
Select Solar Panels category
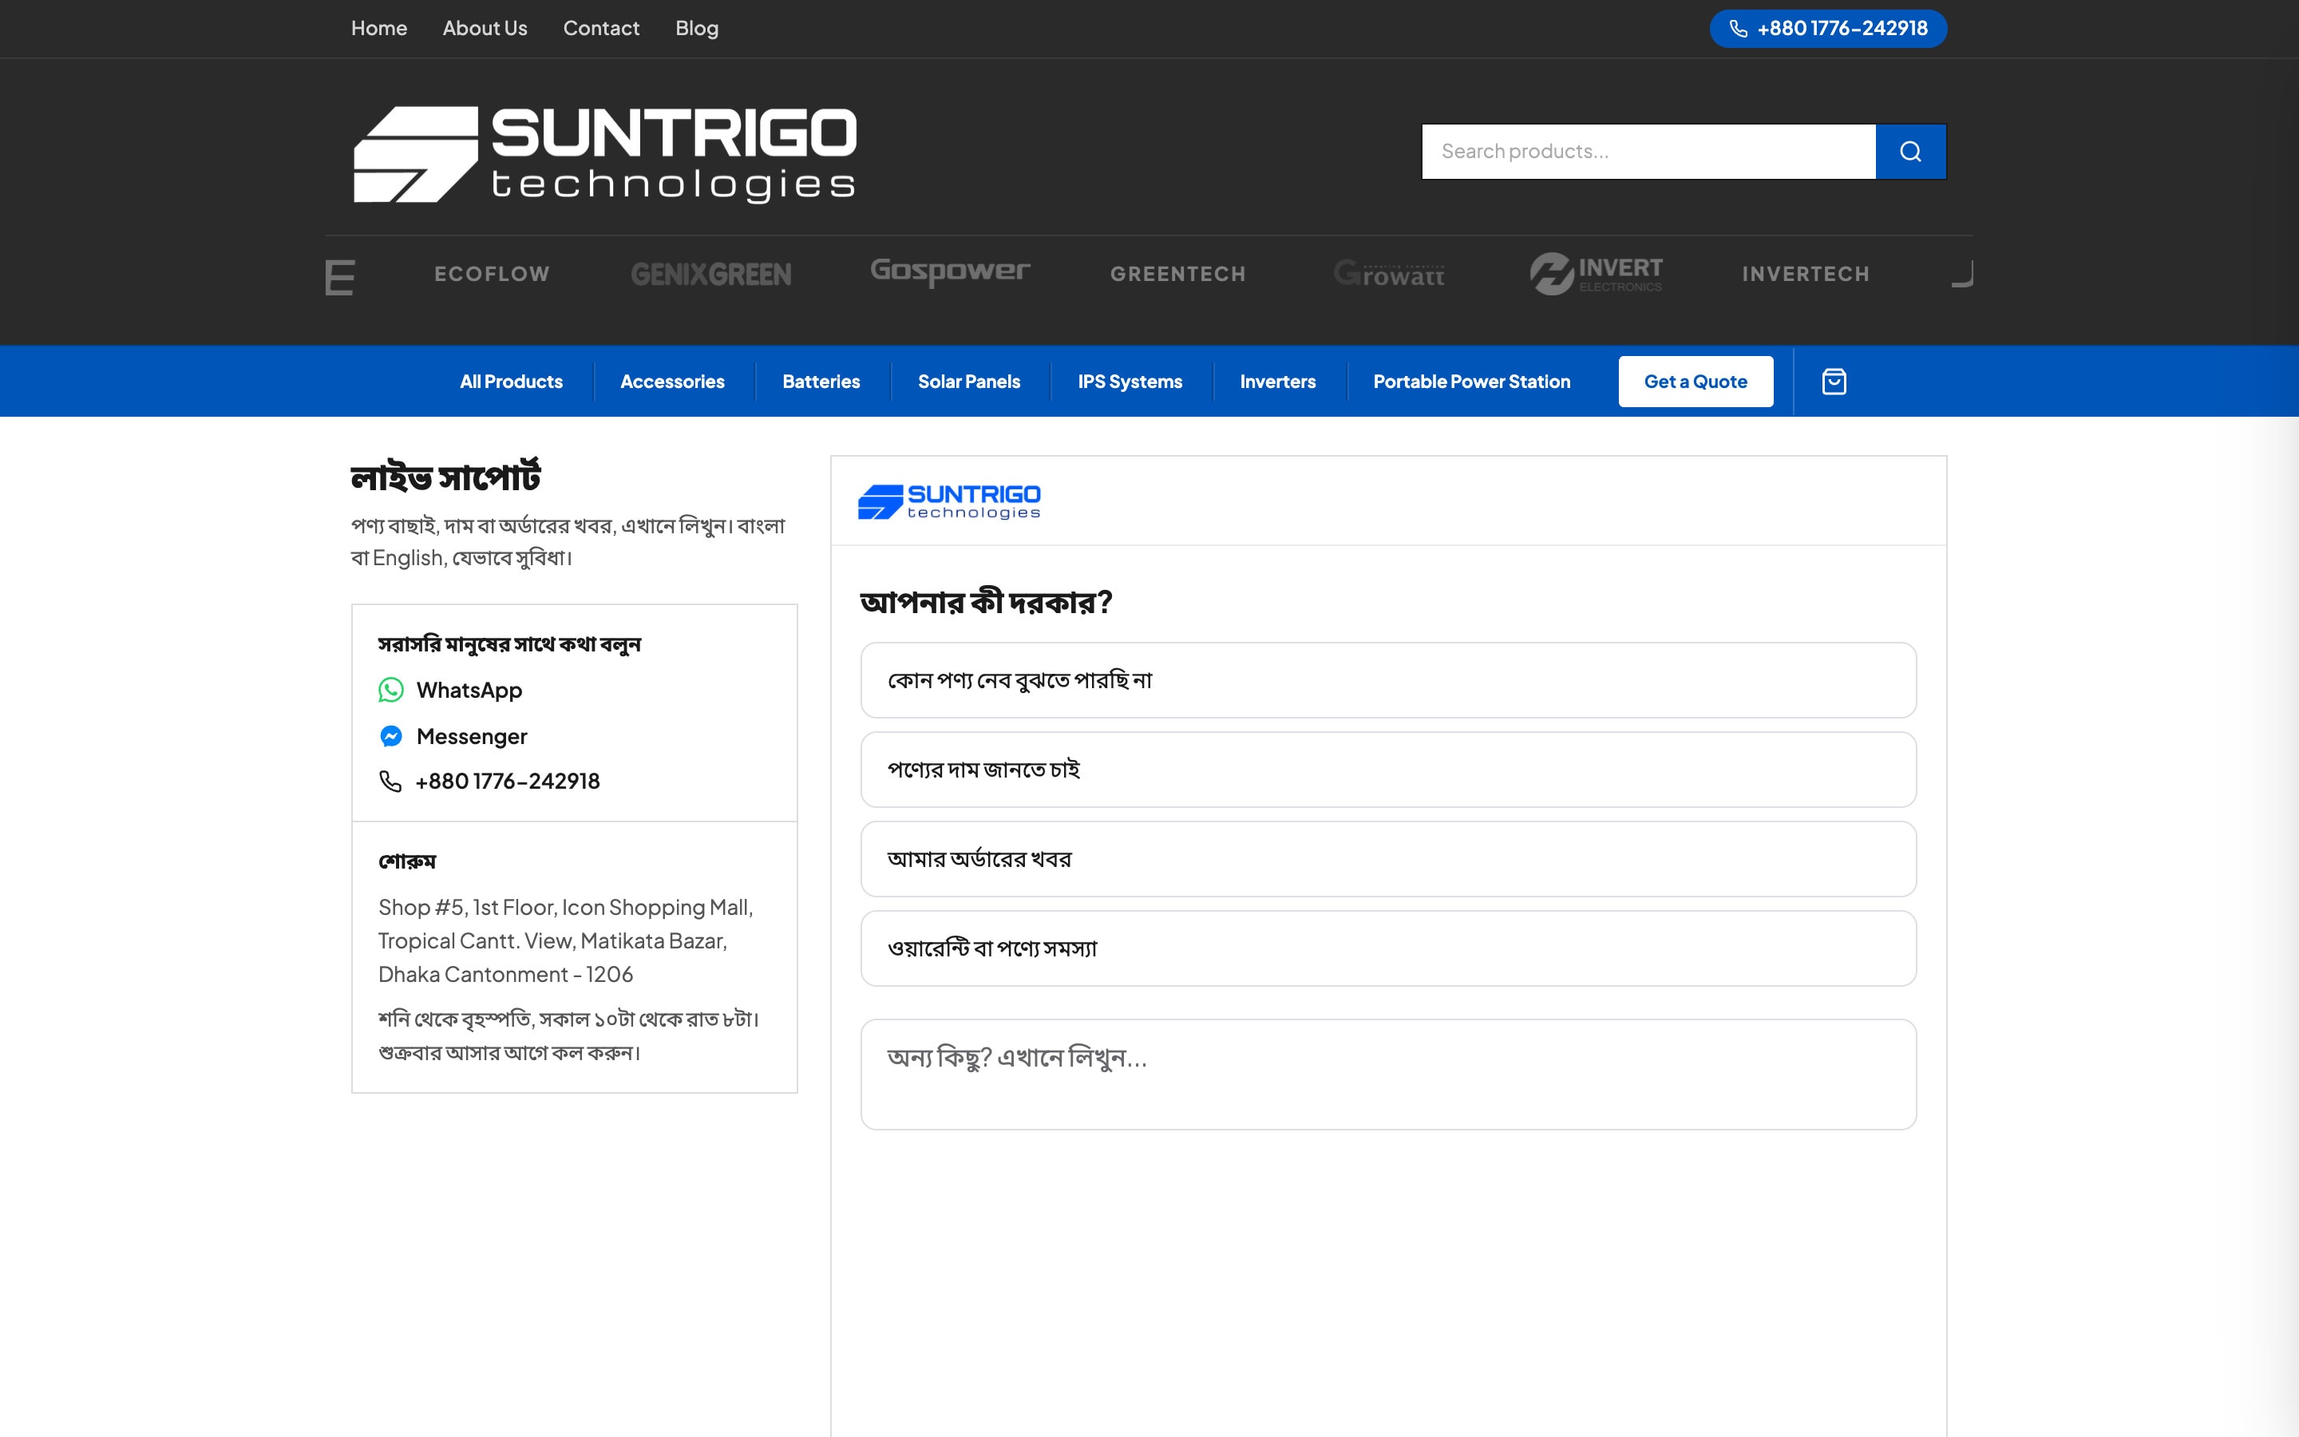969,381
